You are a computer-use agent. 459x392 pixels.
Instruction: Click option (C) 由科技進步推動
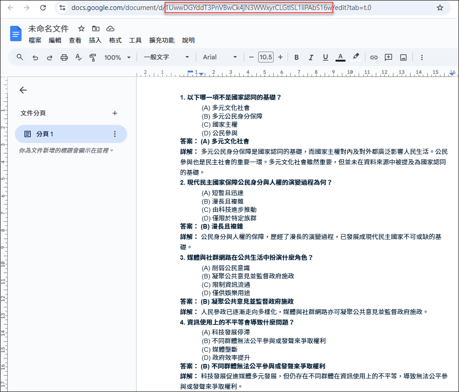(229, 210)
